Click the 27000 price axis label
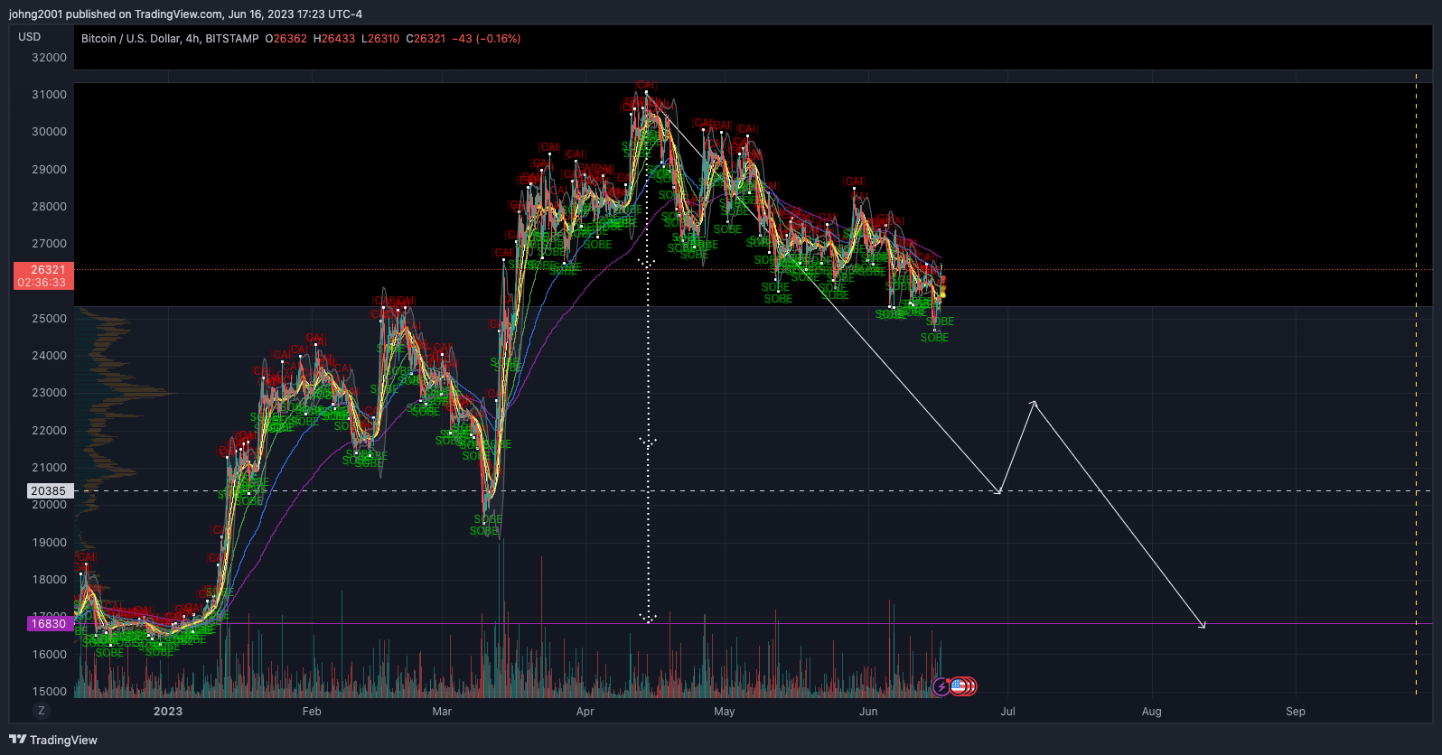The width and height of the screenshot is (1442, 755). (x=50, y=244)
